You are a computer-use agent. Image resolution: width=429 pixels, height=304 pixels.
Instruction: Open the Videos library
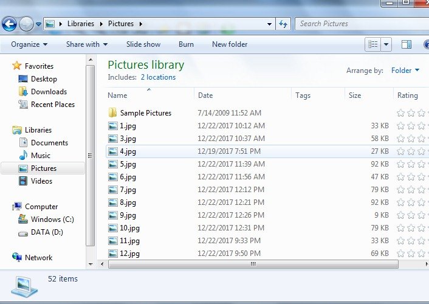(x=41, y=181)
